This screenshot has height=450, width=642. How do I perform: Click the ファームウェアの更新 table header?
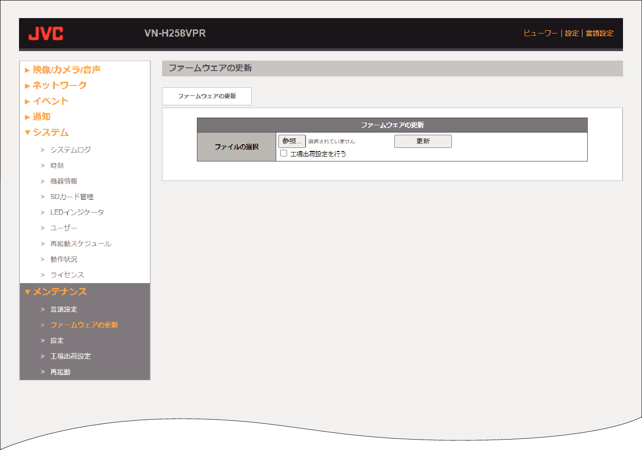tap(392, 125)
